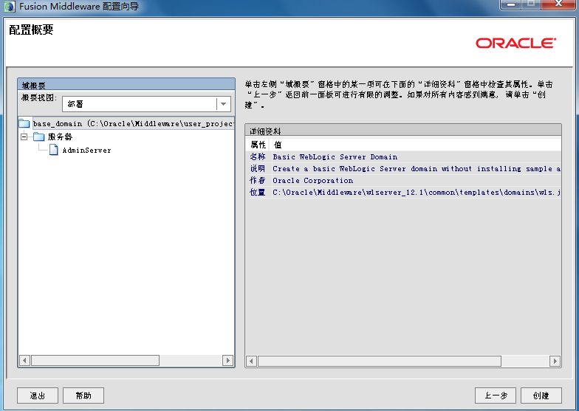Click 'Basic WebLogic Server Domain' value

tap(335, 156)
